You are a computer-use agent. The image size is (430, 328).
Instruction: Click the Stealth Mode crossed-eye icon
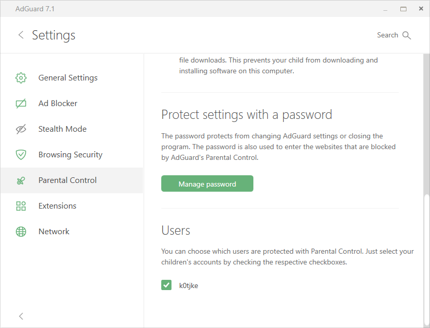click(21, 129)
